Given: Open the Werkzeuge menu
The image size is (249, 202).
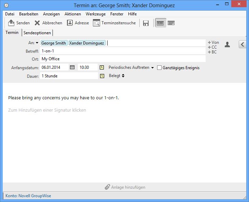Looking at the screenshot, I should (x=96, y=14).
